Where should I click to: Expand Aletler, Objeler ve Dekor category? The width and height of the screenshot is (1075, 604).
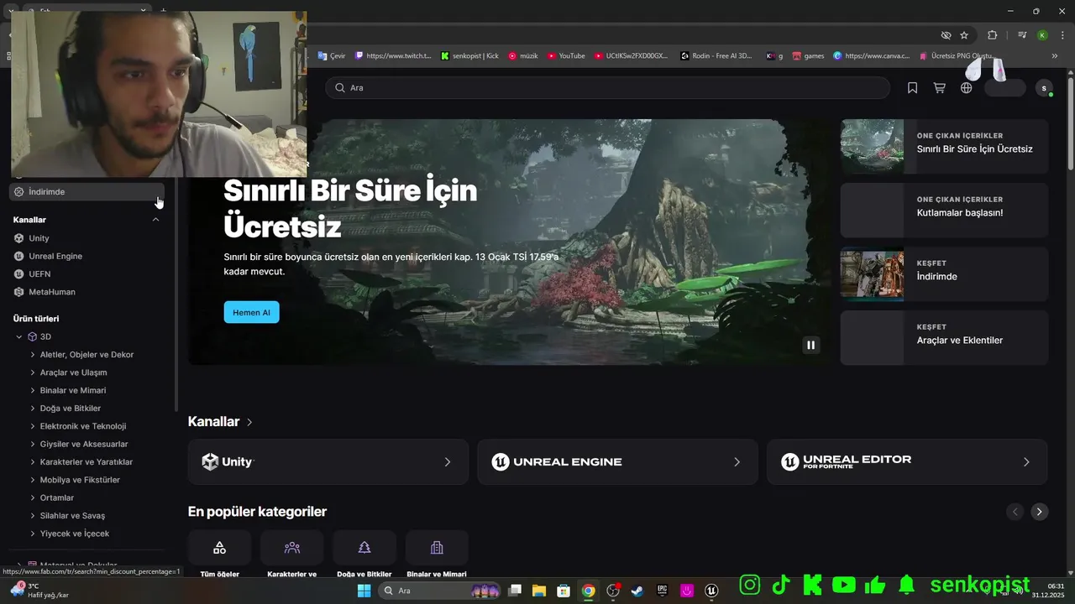point(33,355)
